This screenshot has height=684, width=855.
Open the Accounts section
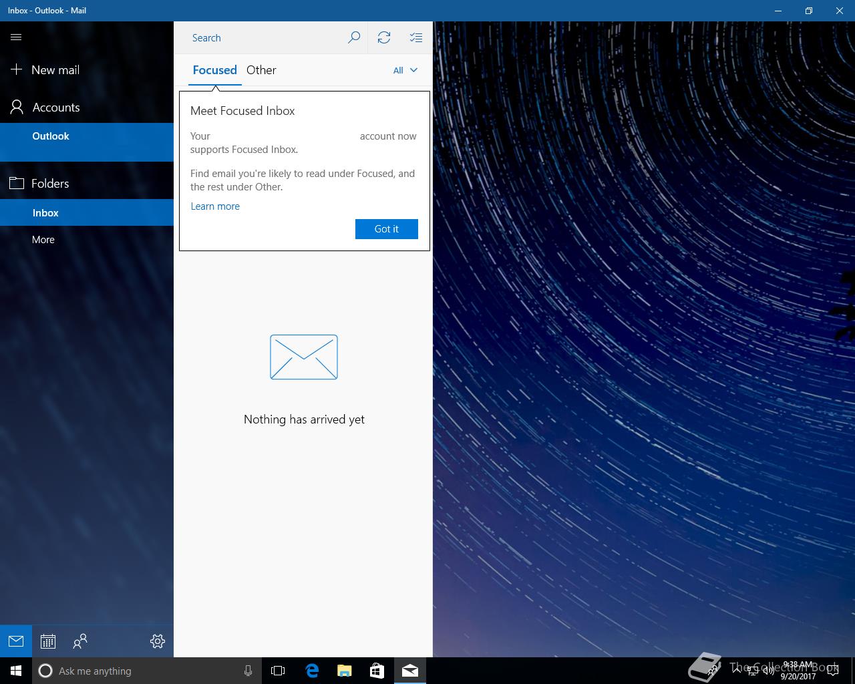tap(55, 108)
